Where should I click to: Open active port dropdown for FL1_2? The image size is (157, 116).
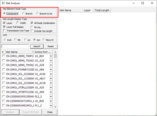(51, 106)
